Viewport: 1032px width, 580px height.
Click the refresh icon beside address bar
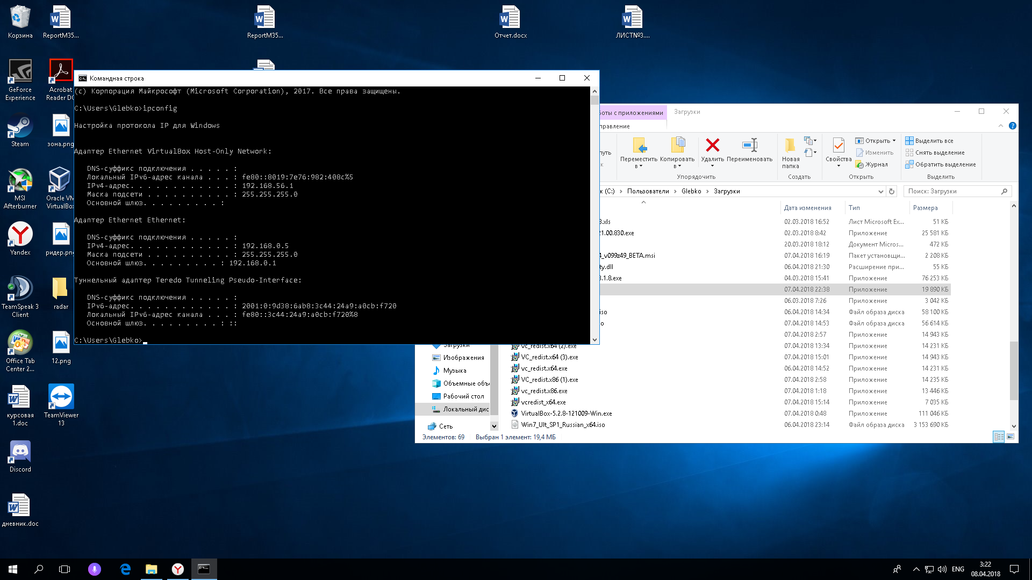click(x=892, y=191)
